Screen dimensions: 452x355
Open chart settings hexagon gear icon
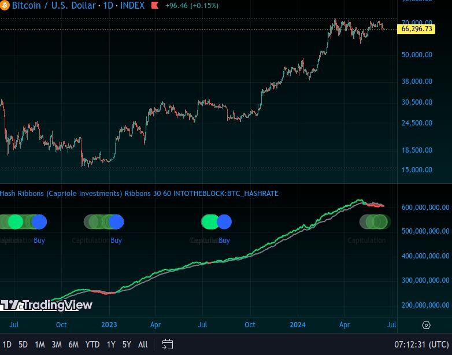(426, 326)
